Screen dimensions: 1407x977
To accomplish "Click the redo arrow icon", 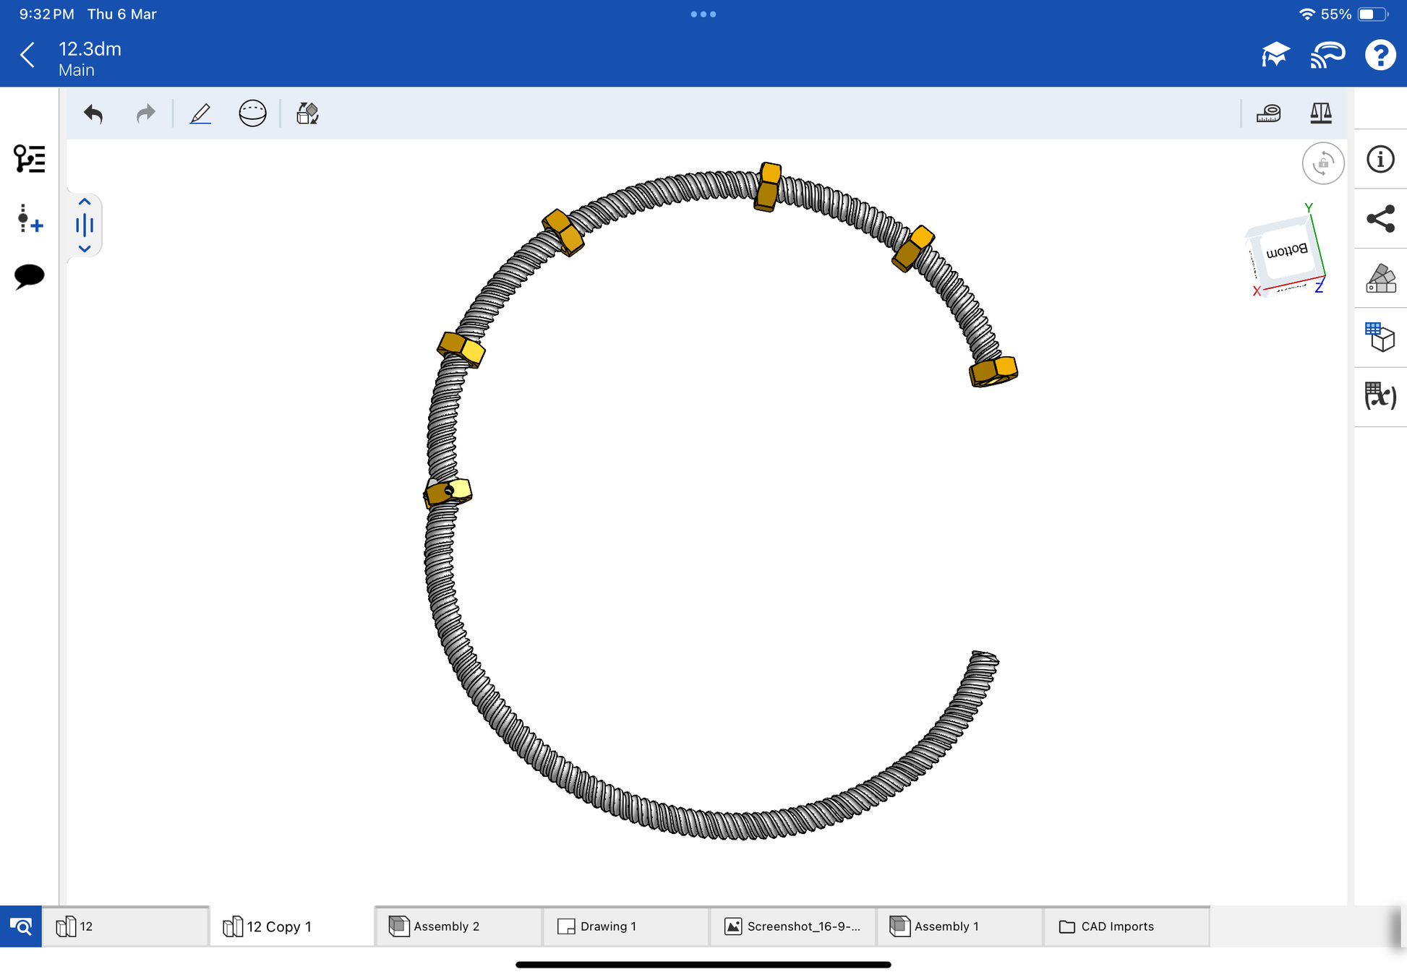I will click(146, 113).
